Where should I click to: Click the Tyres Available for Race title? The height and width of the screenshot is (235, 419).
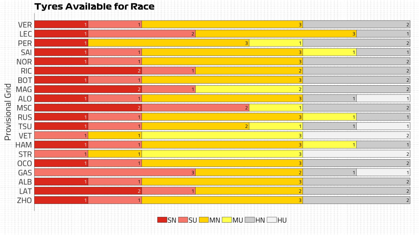coord(94,7)
